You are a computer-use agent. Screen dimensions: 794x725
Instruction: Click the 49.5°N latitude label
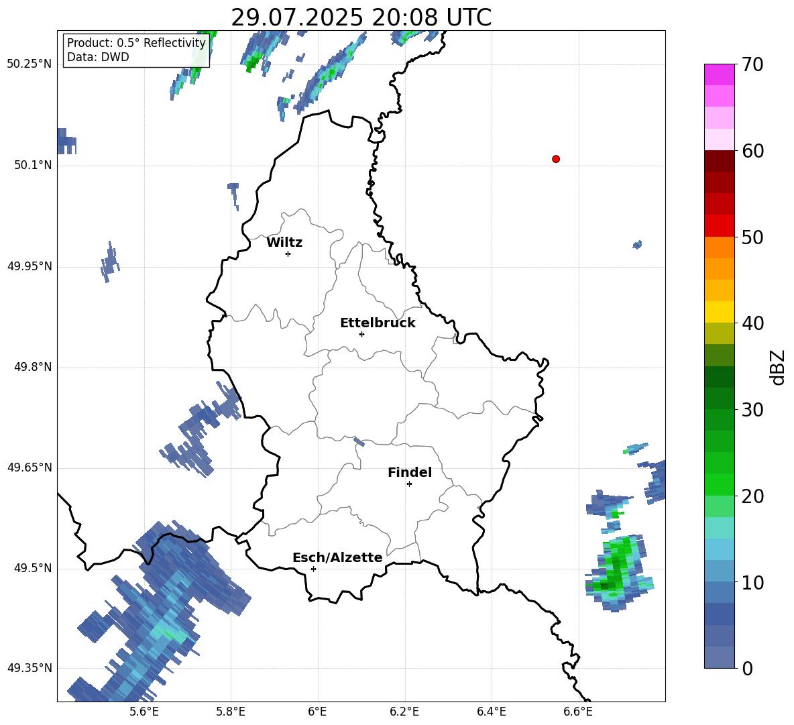33,568
